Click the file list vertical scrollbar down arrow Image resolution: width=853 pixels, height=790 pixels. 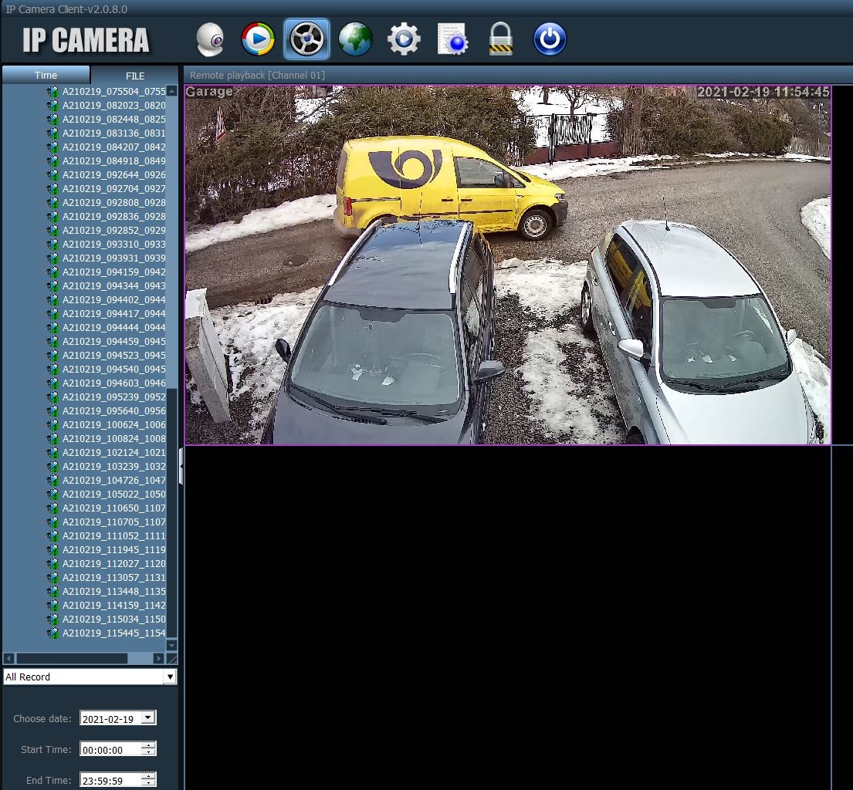pyautogui.click(x=172, y=645)
